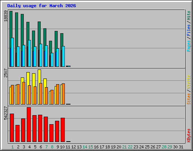Click the tiny day 11 hits bar
This screenshot has height=151, width=193.
[x=67, y=66]
